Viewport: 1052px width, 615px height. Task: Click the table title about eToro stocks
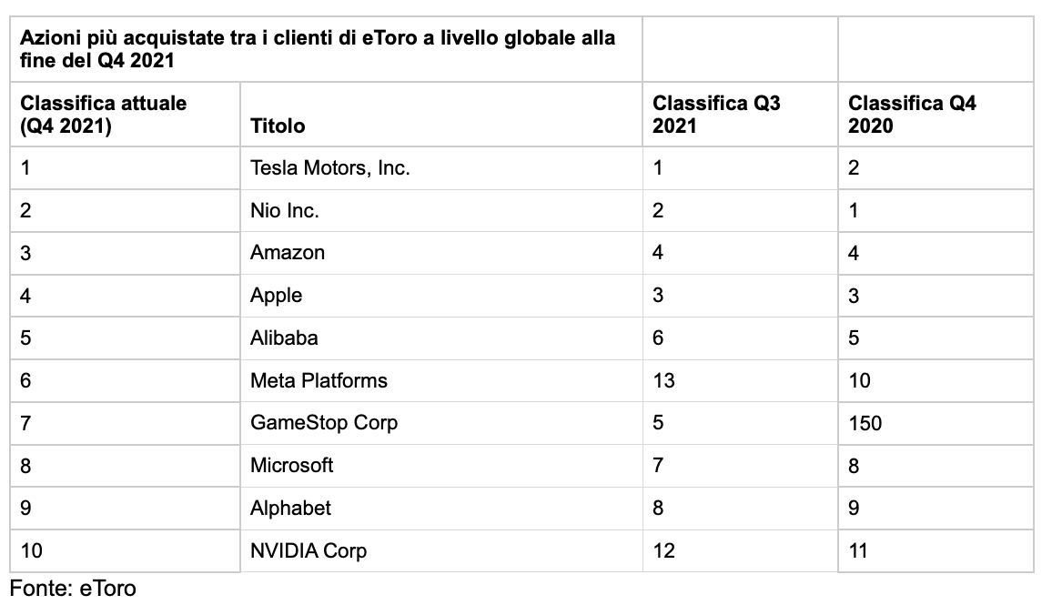pyautogui.click(x=319, y=50)
